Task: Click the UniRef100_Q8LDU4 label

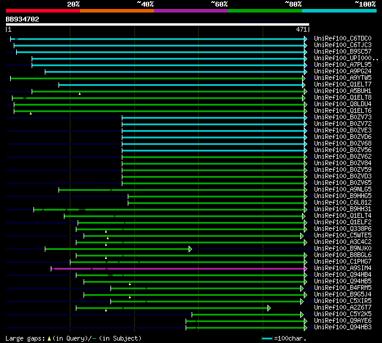Action: click(343, 104)
